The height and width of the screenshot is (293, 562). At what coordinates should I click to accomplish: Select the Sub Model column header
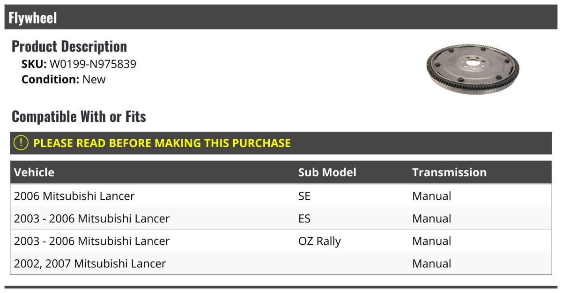click(x=327, y=172)
